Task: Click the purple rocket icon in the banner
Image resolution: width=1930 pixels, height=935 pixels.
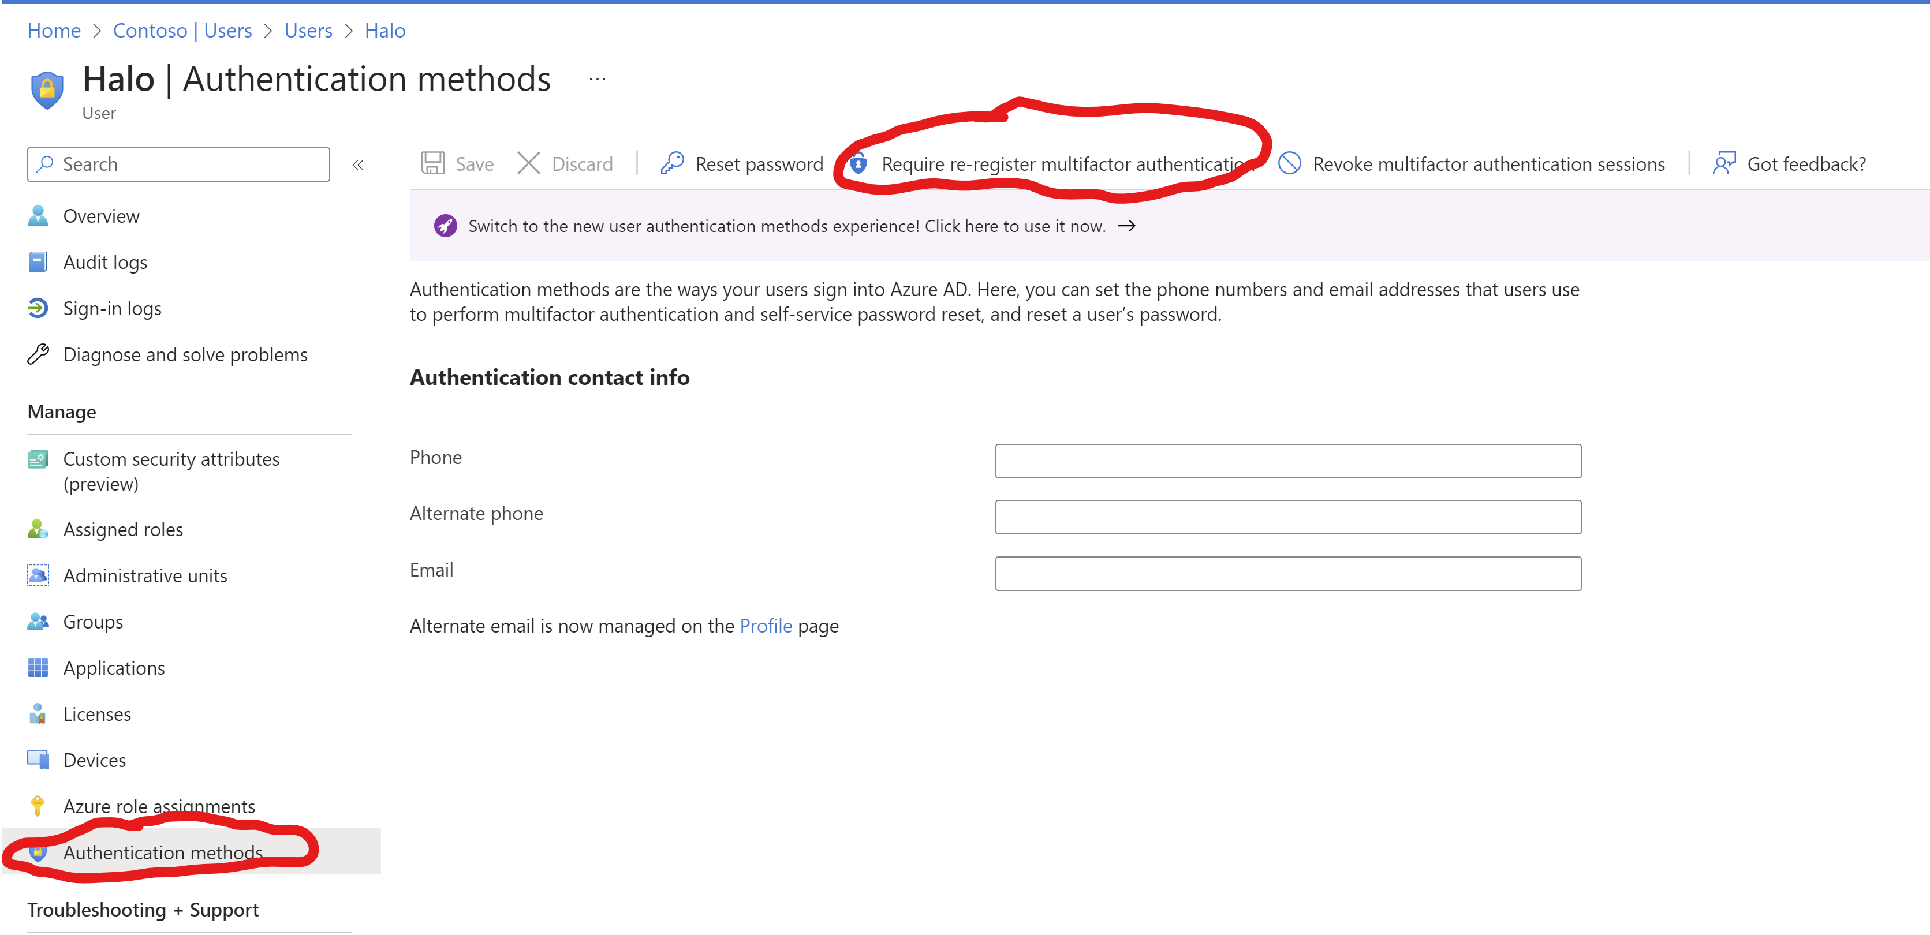Action: click(446, 226)
